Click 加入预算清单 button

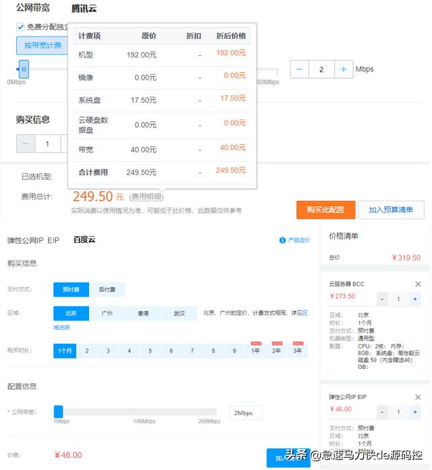(391, 210)
